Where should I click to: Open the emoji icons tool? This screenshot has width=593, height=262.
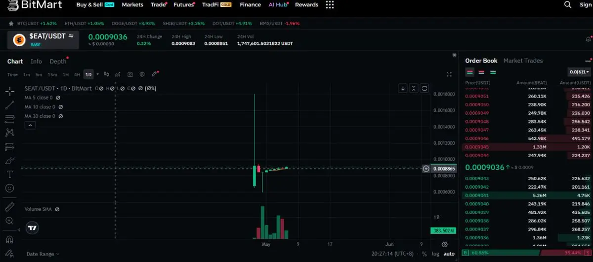[9, 188]
